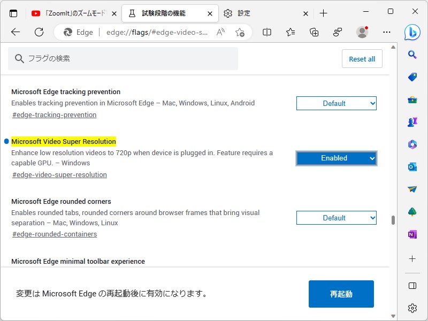Viewport: 428px width, 321px height.
Task: Open the Microsoft Video Super Resolution state dropdown
Action: [x=336, y=158]
